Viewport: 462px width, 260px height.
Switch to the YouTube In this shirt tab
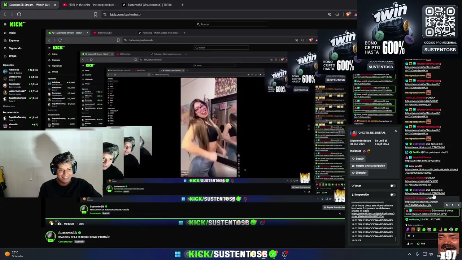point(88,5)
